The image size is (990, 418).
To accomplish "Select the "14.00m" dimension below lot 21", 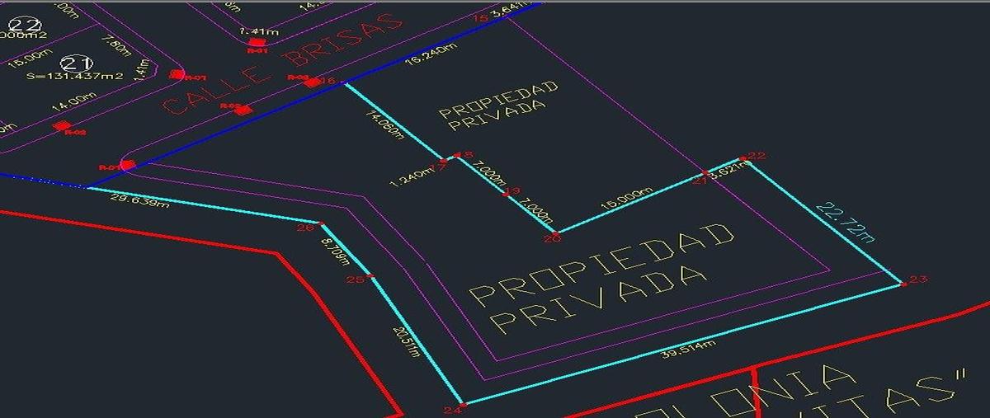I will [73, 102].
